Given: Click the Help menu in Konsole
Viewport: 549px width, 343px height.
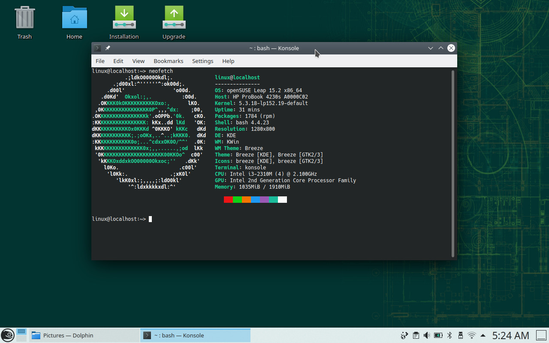Looking at the screenshot, I should [x=228, y=61].
